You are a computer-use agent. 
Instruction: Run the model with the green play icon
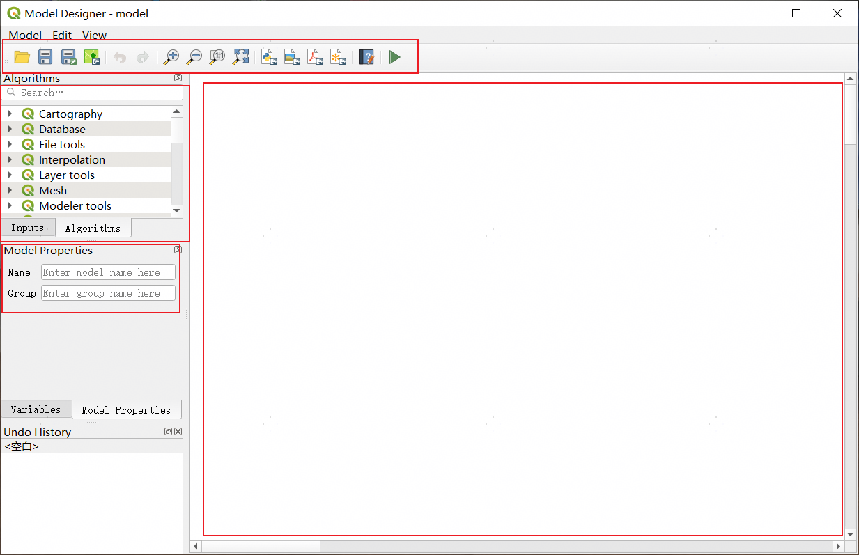pos(395,57)
